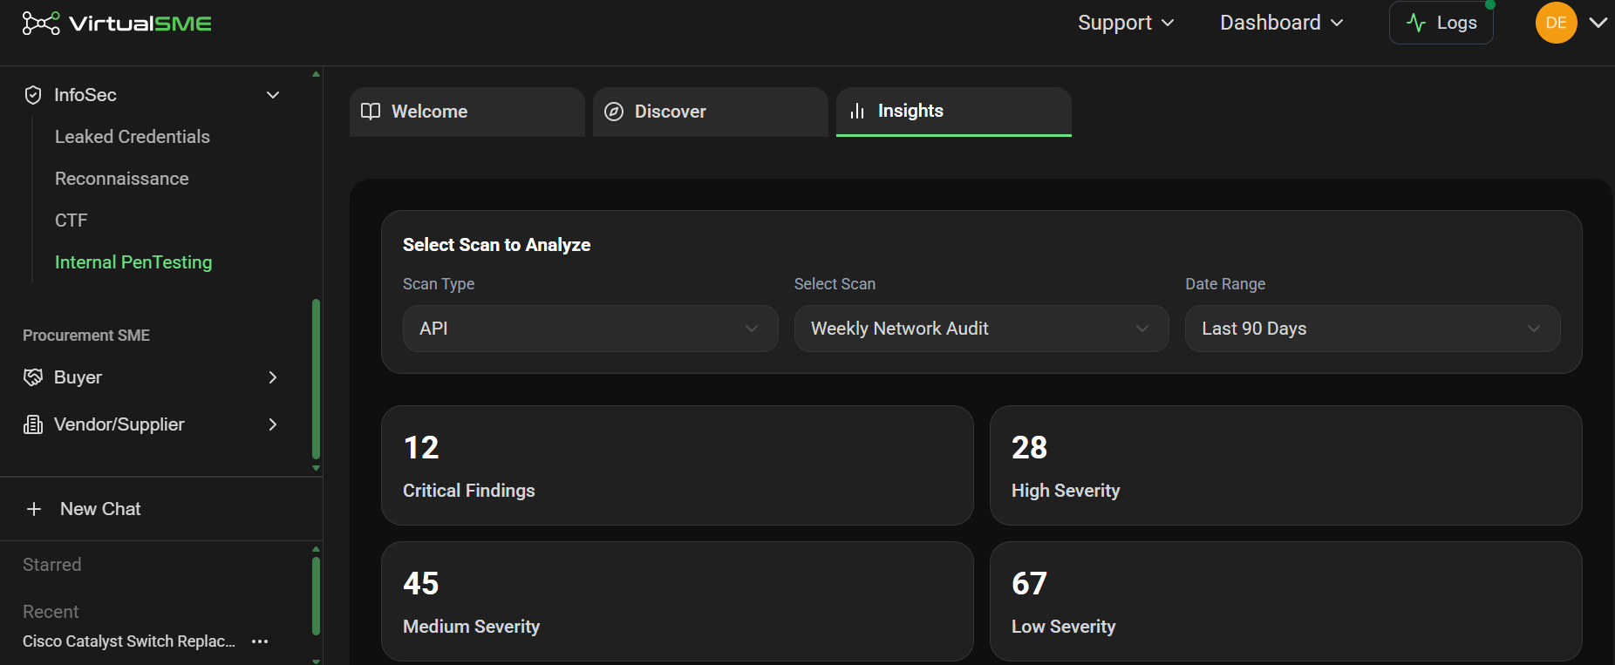This screenshot has width=1615, height=665.
Task: Click the Welcome tab book icon
Action: pyautogui.click(x=371, y=112)
